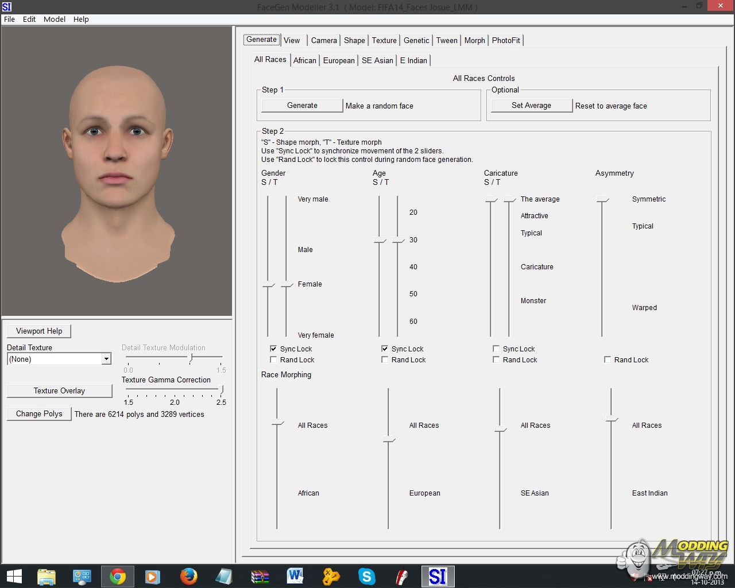Enable Caricature Sync Lock checkbox
This screenshot has width=735, height=588.
click(x=496, y=349)
